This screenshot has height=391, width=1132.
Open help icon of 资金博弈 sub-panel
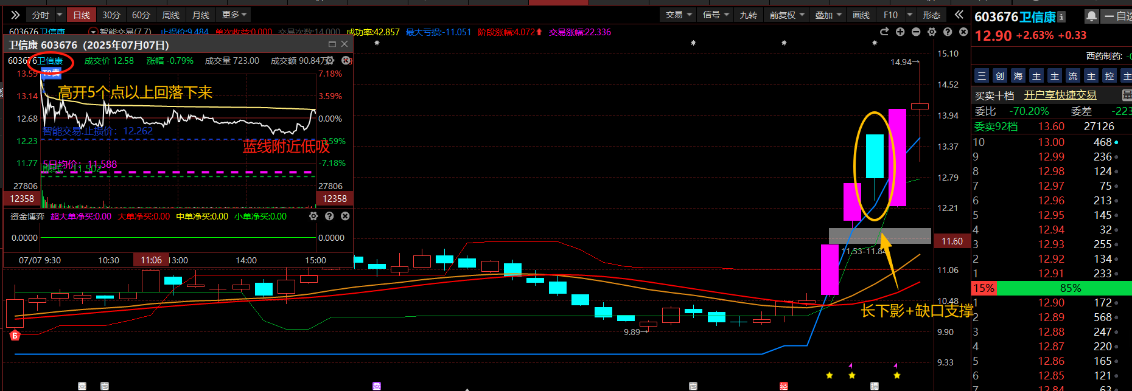coord(329,216)
